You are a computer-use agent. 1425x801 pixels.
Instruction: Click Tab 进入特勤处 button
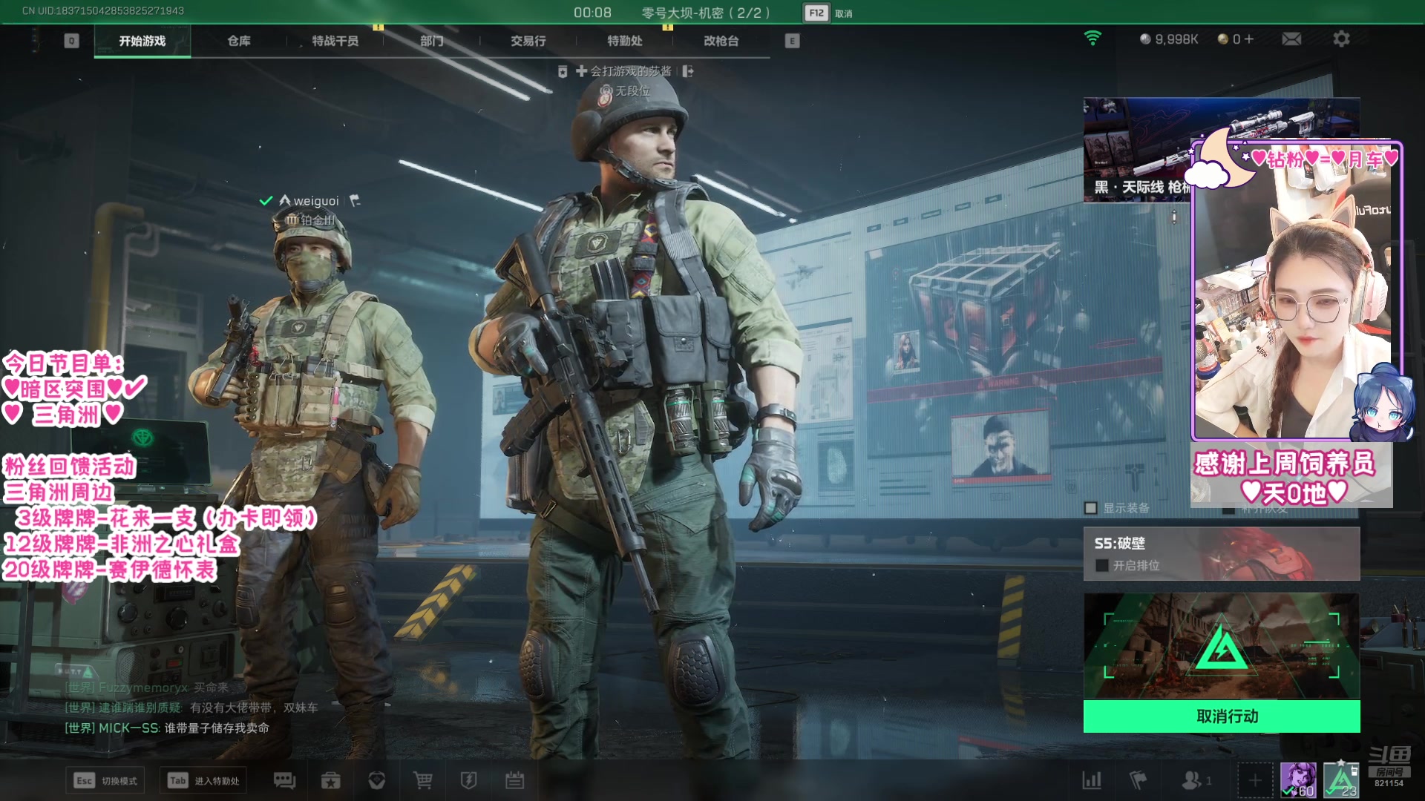coord(204,780)
